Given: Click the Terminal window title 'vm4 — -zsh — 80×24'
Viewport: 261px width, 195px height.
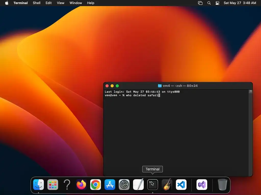Looking at the screenshot, I should [x=180, y=86].
